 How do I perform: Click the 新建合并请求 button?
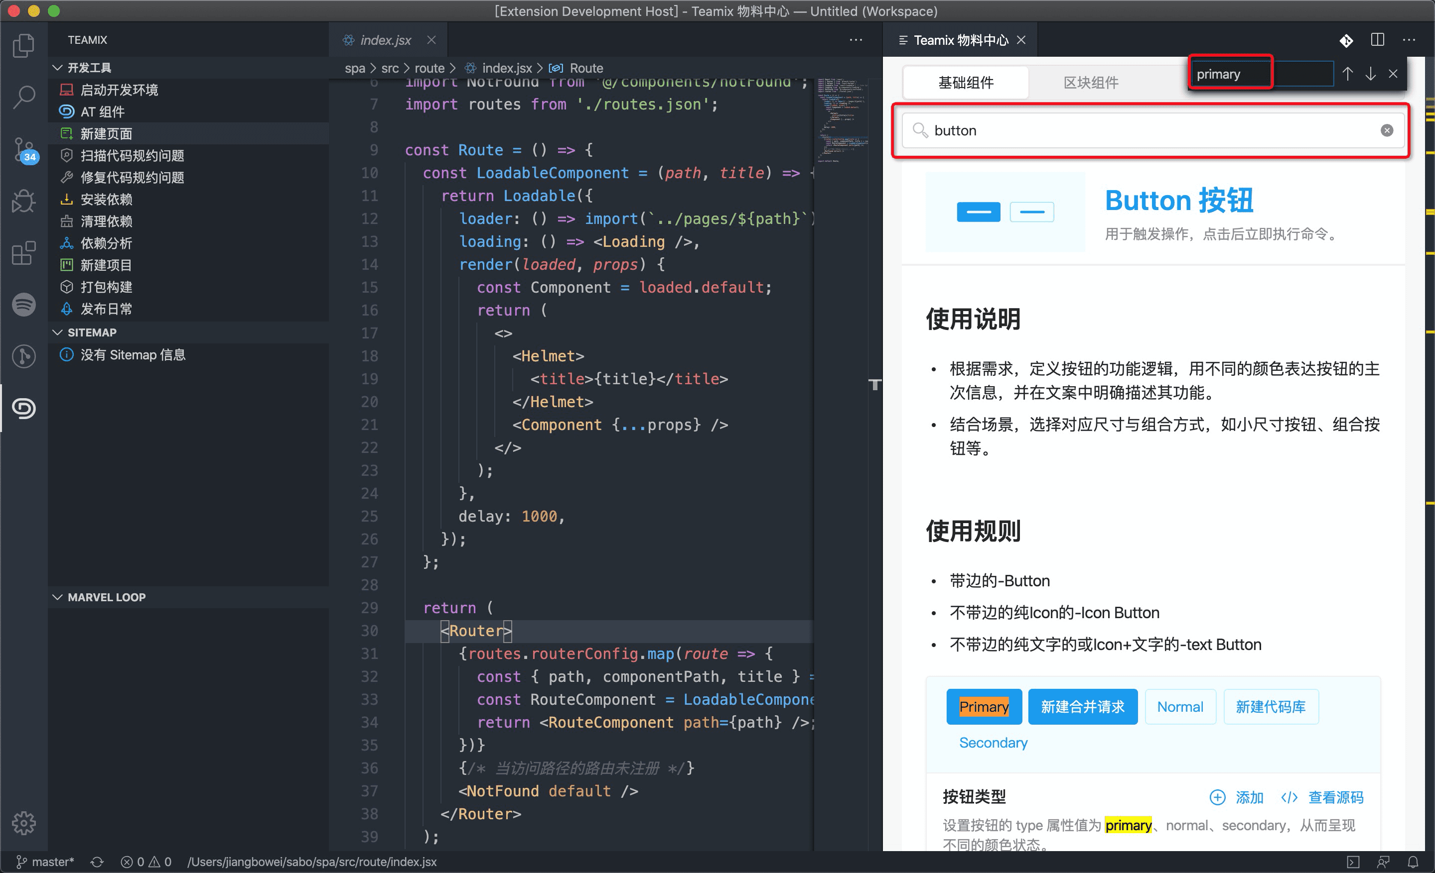coord(1082,707)
